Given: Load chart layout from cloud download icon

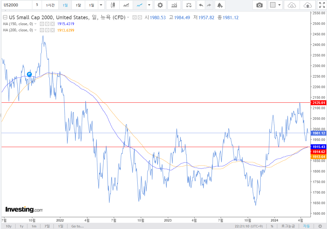Looking at the screenshot, I should pos(292,5).
